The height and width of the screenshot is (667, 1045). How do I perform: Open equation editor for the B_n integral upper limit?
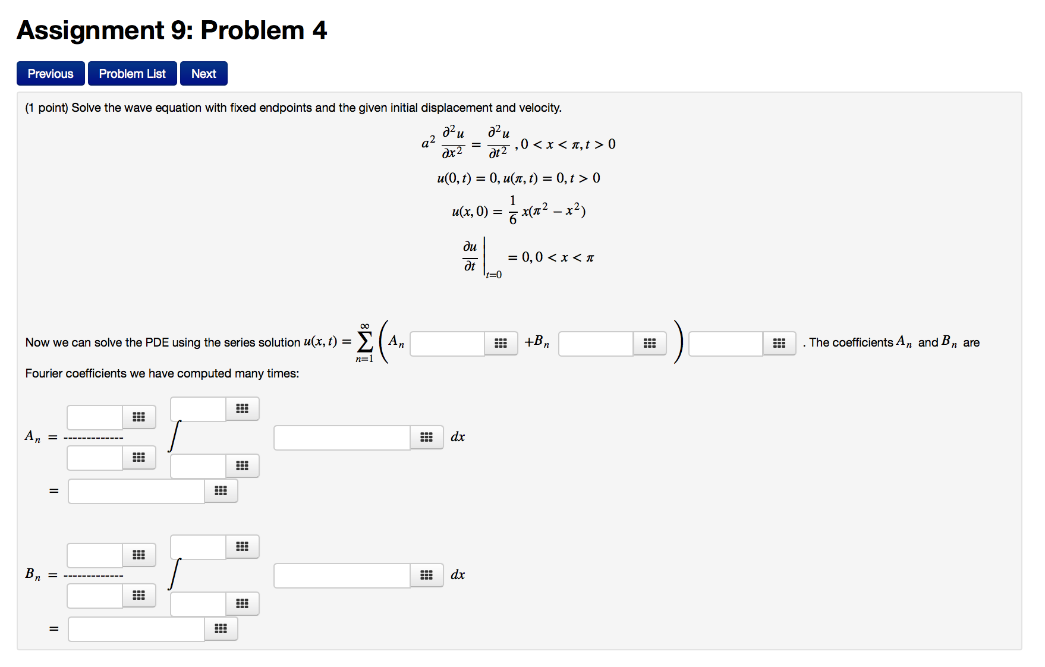242,546
